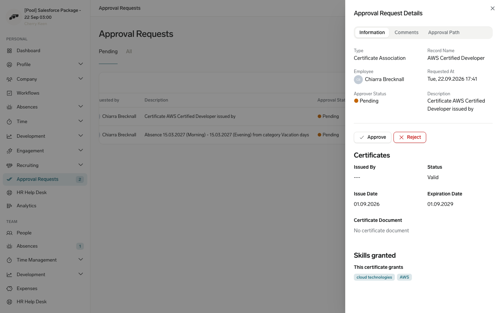This screenshot has width=501, height=313.
Task: Click the Analytics bar chart icon
Action: pos(9,206)
